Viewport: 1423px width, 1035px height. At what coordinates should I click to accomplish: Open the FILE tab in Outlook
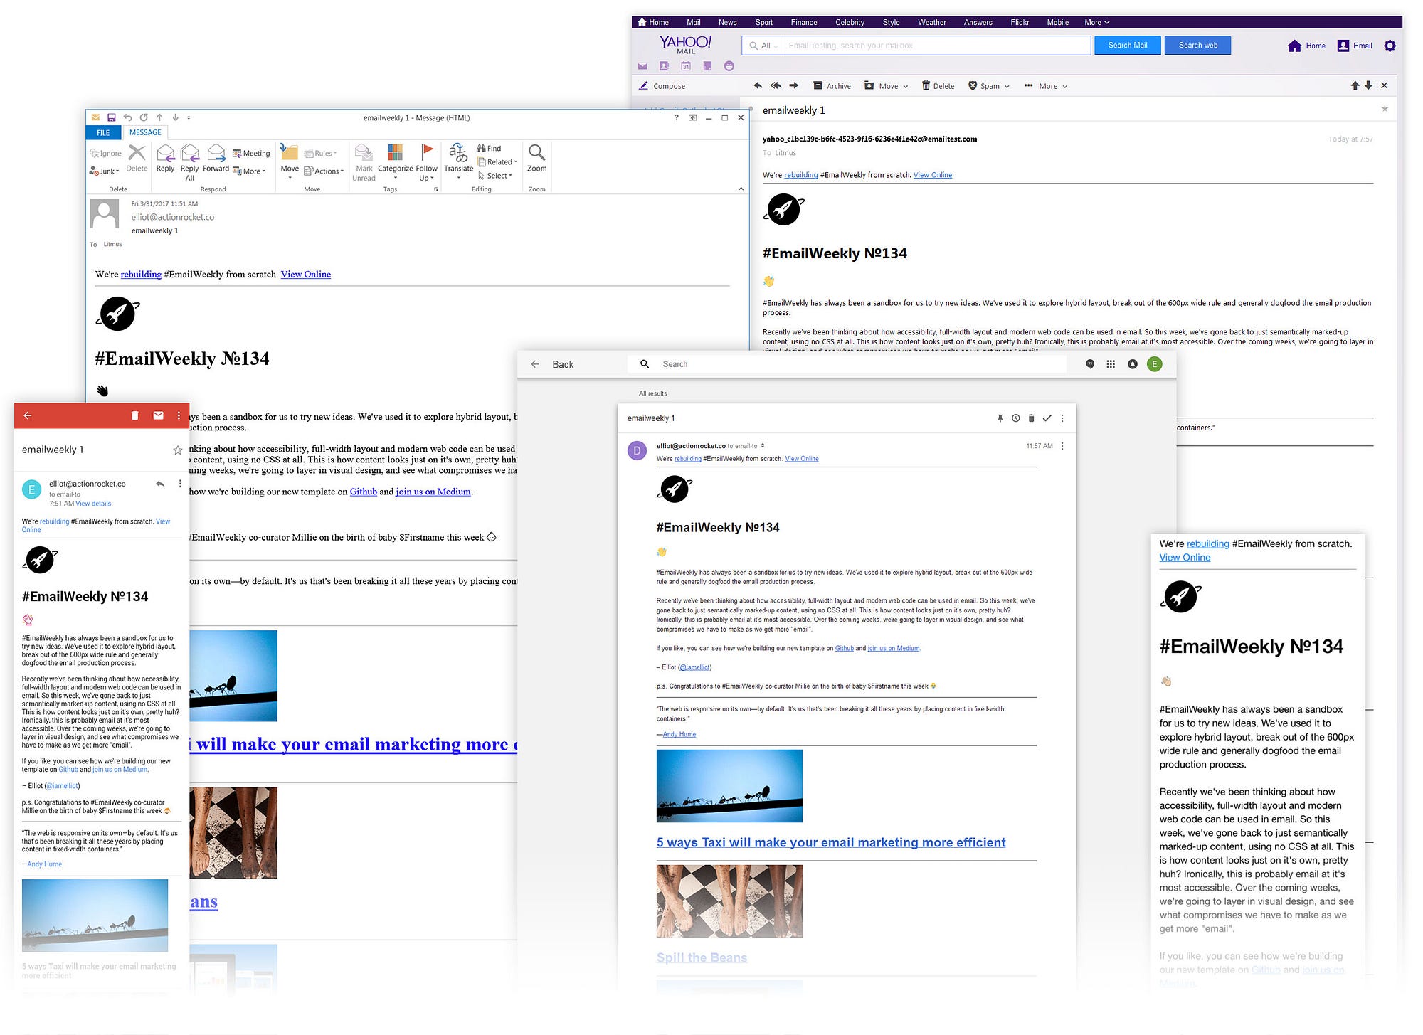(103, 132)
